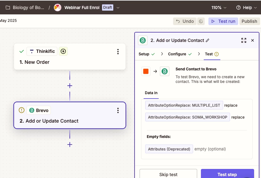This screenshot has width=261, height=178.
Task: Expand the step panel to full screen
Action: (x=244, y=40)
